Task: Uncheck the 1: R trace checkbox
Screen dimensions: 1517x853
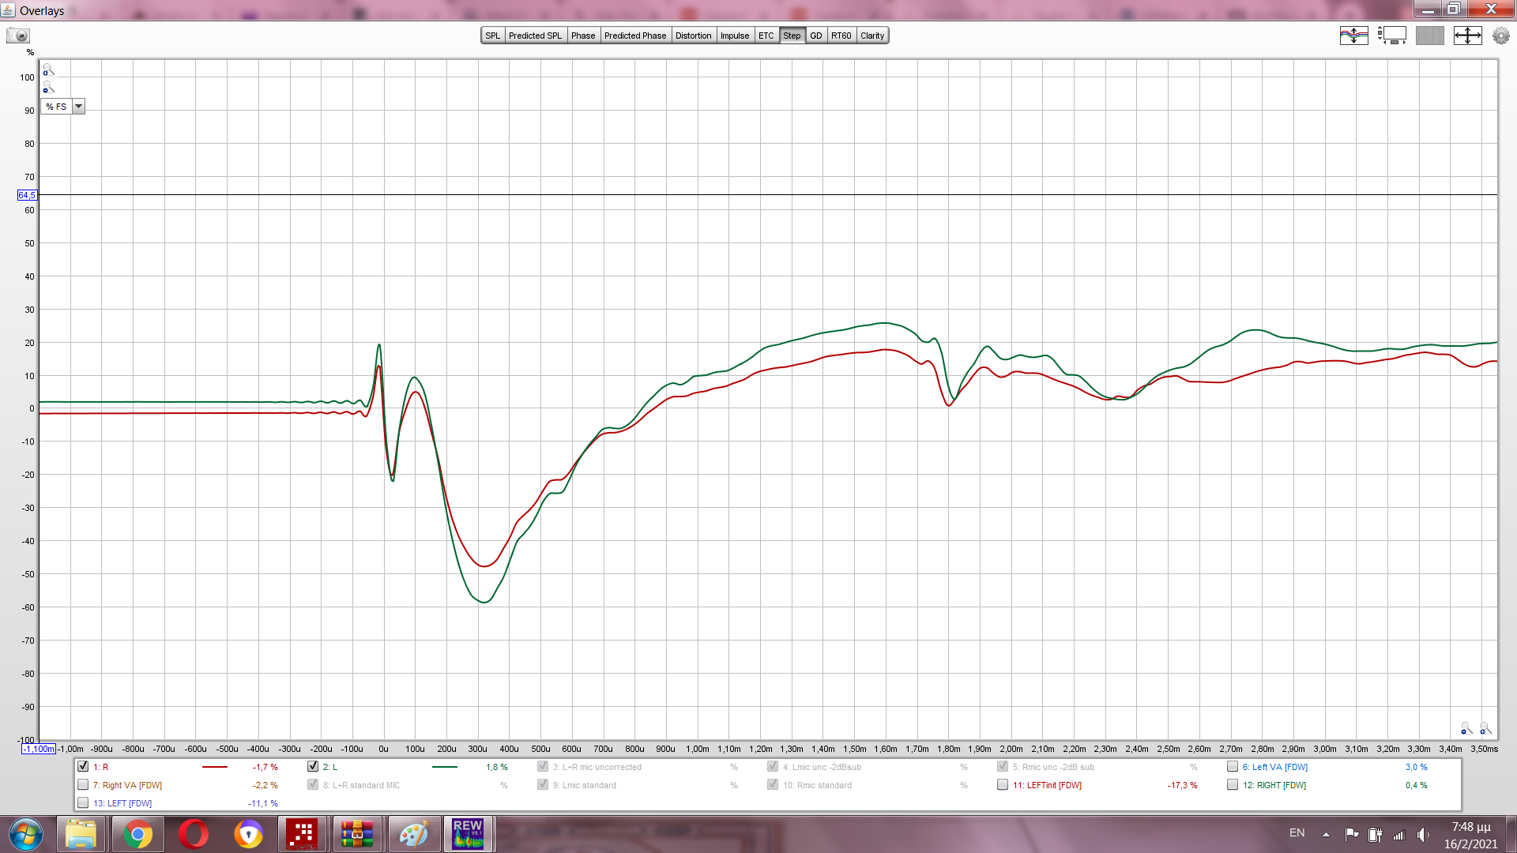Action: click(83, 766)
